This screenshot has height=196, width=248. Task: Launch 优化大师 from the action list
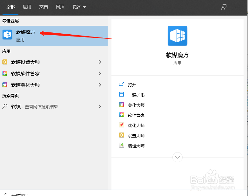(x=136, y=125)
